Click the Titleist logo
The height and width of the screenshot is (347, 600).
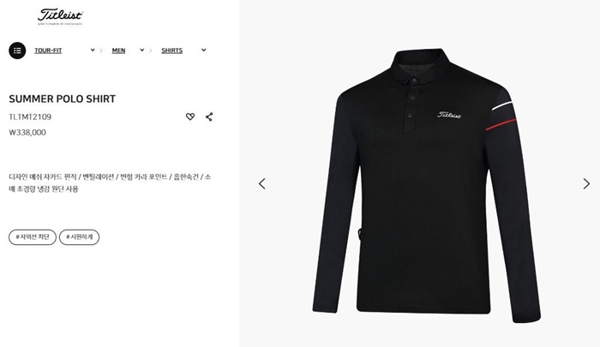(x=60, y=16)
